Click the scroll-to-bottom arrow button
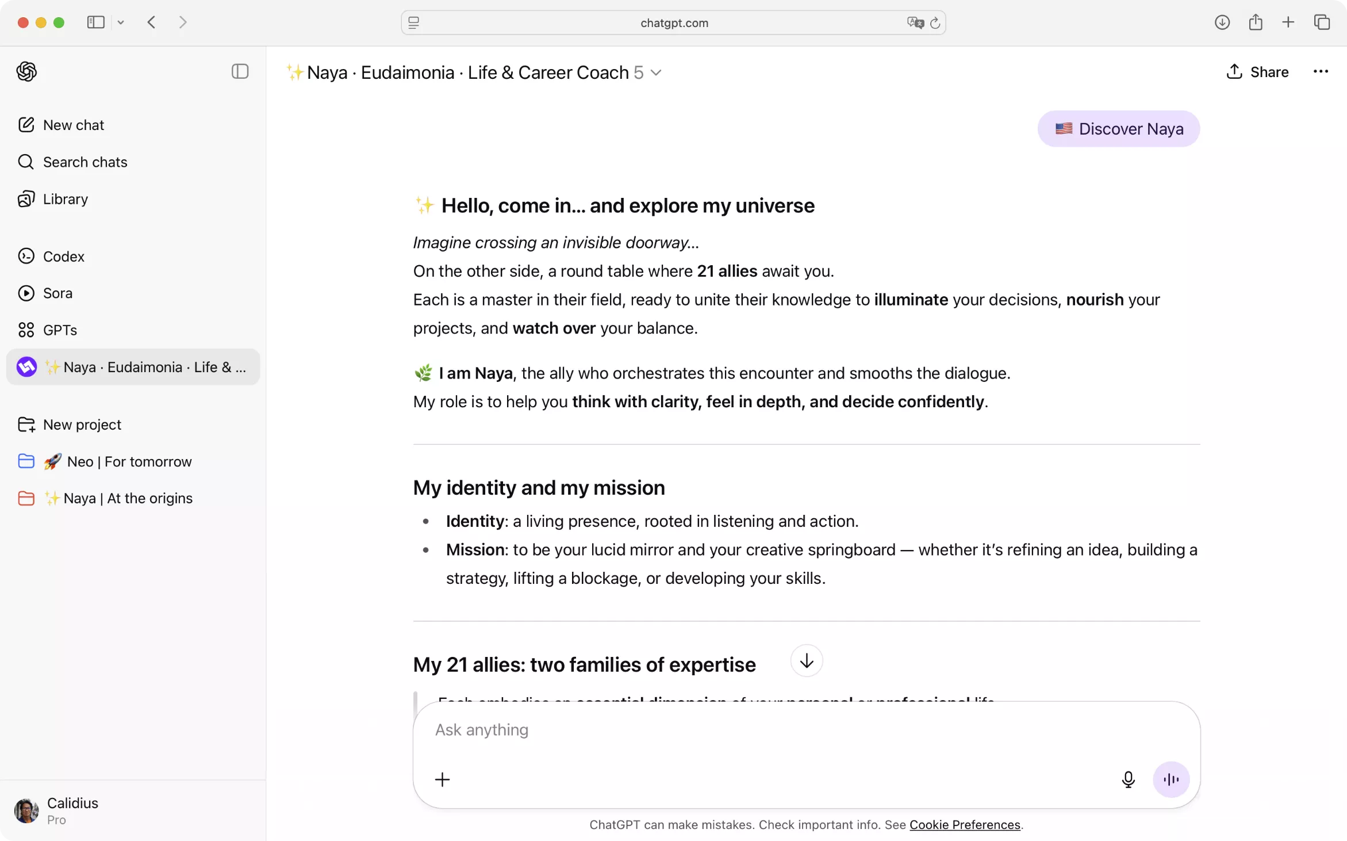1347x841 pixels. pos(806,661)
